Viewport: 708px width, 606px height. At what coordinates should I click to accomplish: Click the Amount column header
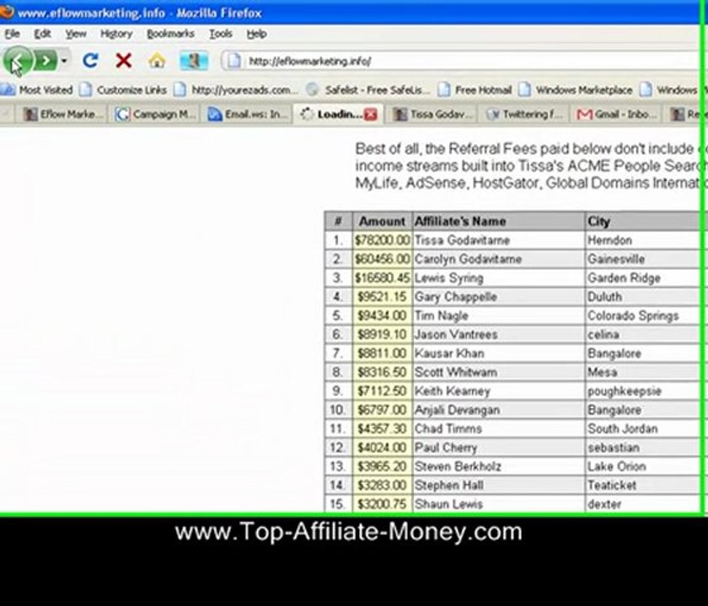(382, 221)
